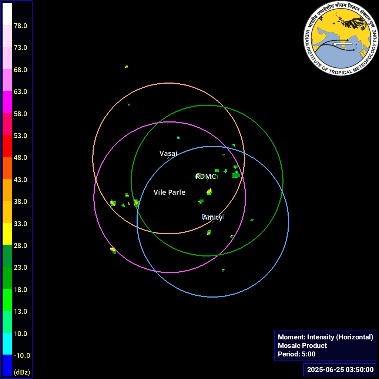Click the '53.0' scale value
379x379 pixels.
coord(20,135)
